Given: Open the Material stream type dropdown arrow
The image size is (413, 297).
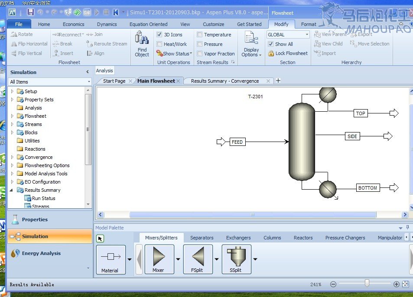Looking at the screenshot, I should 130,259.
